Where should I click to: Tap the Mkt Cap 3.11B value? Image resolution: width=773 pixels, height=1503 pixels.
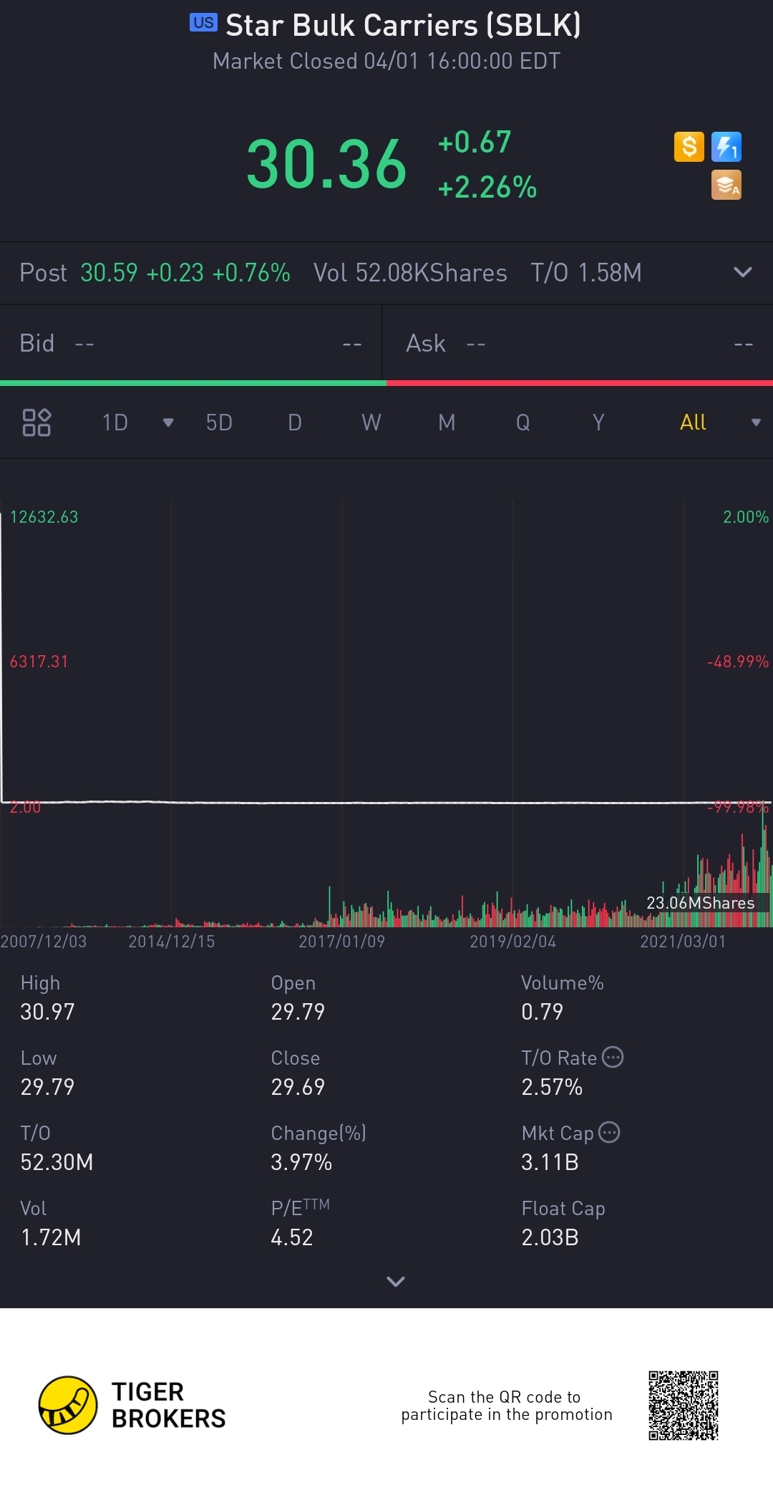[550, 1162]
